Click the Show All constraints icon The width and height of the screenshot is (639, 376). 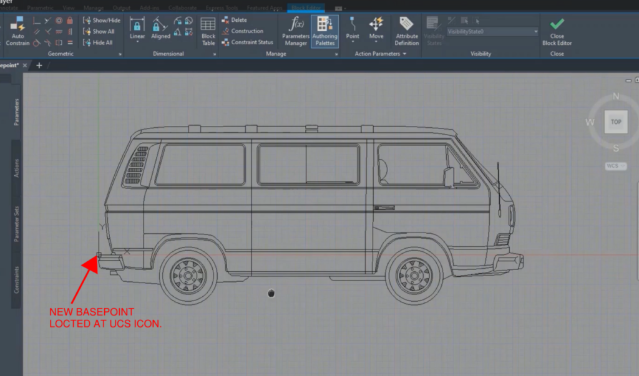point(101,31)
